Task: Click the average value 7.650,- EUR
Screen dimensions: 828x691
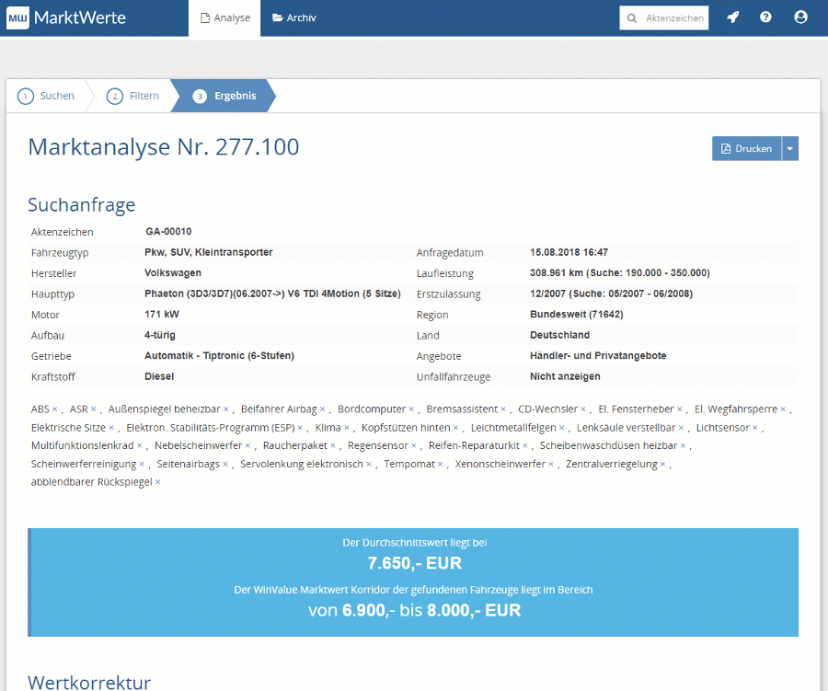Action: 415,563
